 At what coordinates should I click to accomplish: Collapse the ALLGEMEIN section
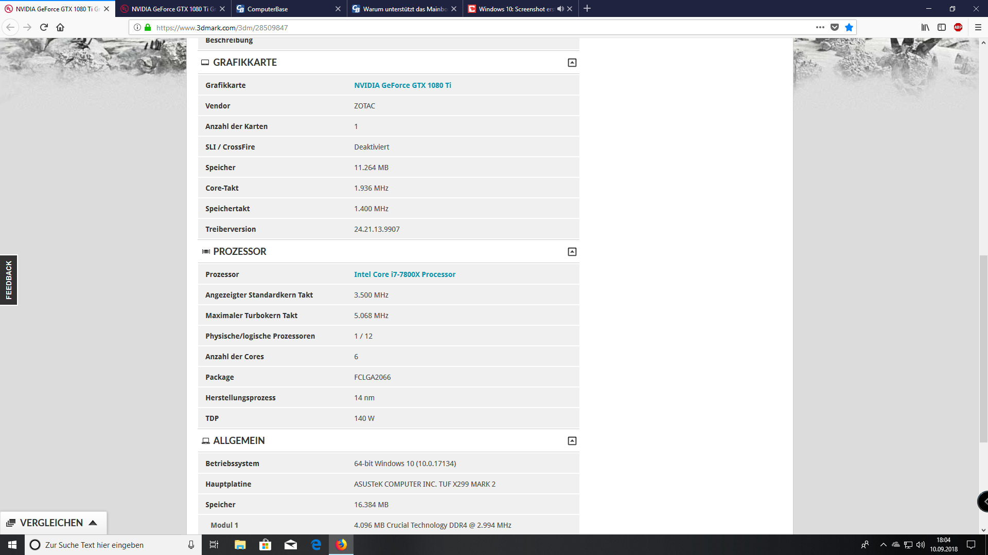(x=572, y=441)
